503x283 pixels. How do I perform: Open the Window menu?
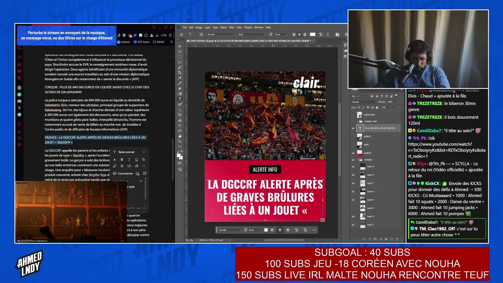[x=259, y=28]
